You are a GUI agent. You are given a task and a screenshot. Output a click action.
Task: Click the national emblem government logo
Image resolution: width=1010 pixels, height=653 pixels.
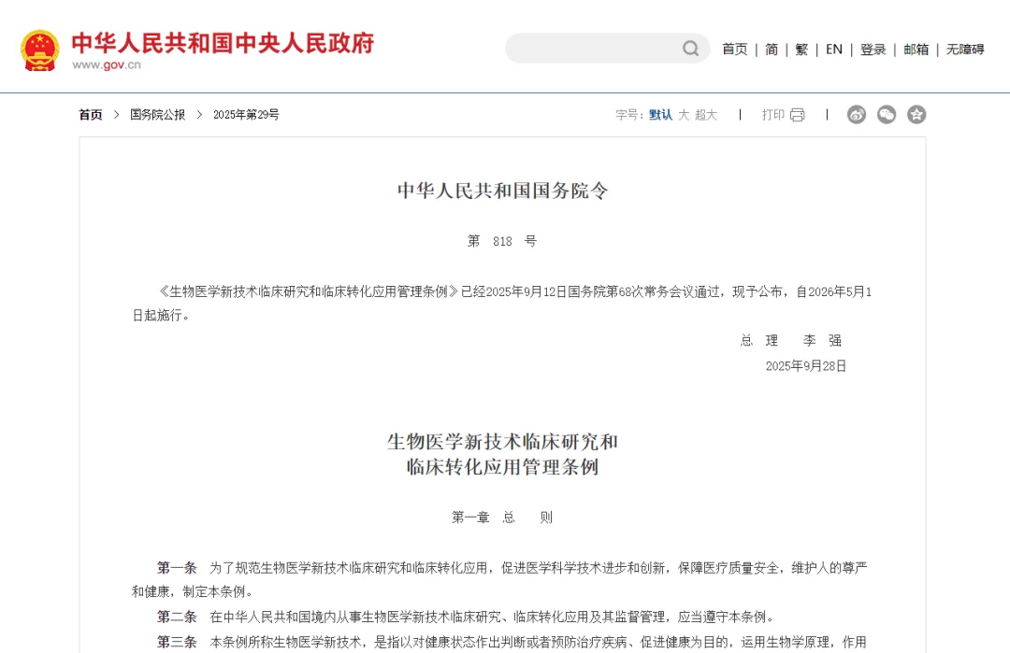click(38, 48)
